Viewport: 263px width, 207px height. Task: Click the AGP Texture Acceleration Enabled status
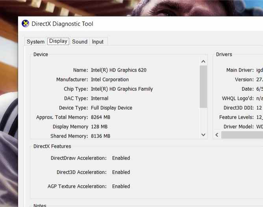pos(121,186)
